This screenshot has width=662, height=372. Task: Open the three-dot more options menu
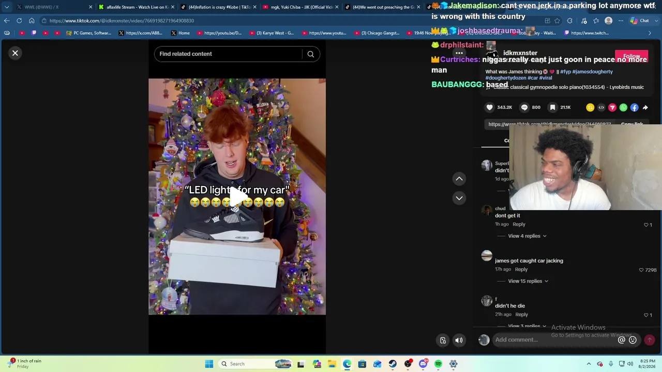(x=459, y=53)
